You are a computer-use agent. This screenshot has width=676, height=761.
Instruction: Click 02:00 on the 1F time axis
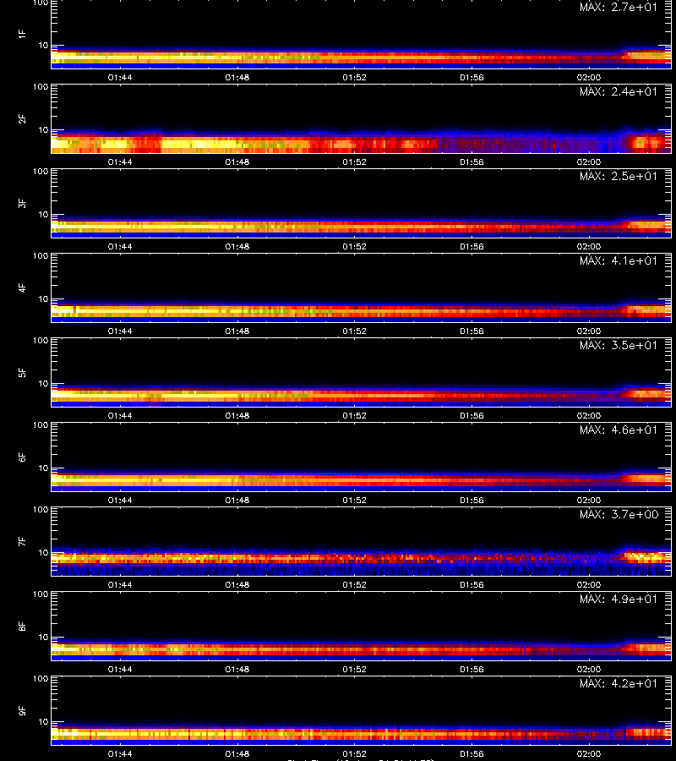point(589,78)
